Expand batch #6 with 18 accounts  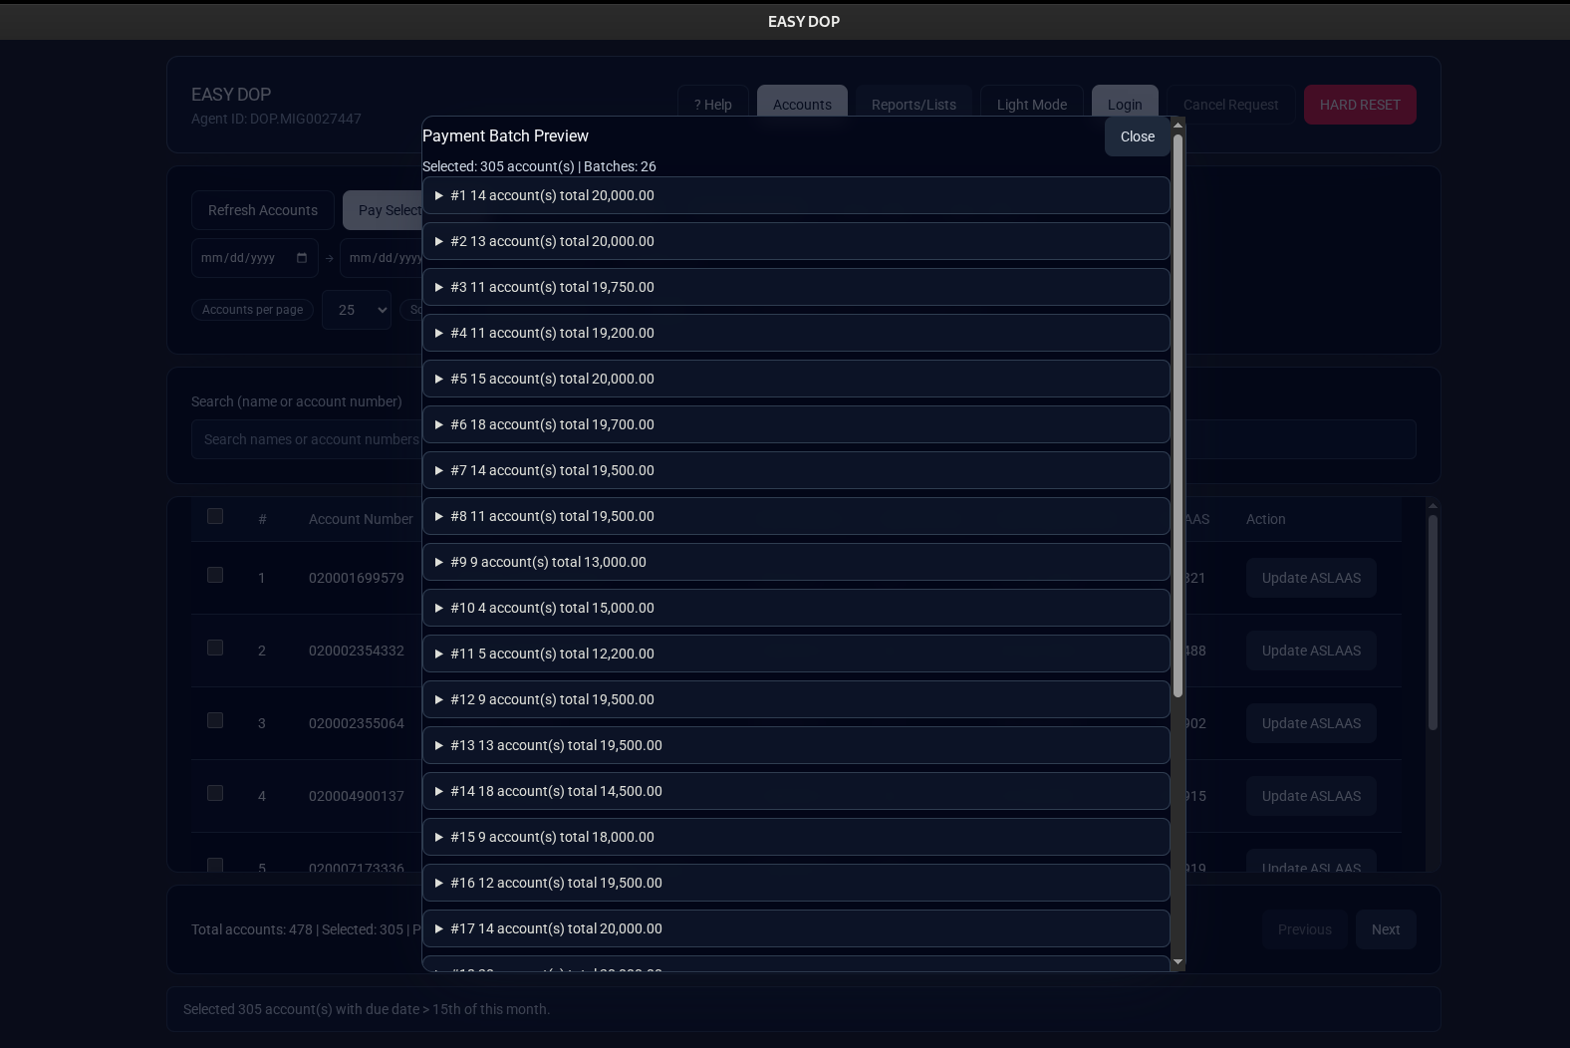point(796,424)
